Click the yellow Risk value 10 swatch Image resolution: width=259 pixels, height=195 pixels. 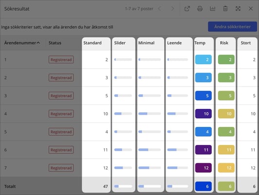pyautogui.click(x=226, y=113)
